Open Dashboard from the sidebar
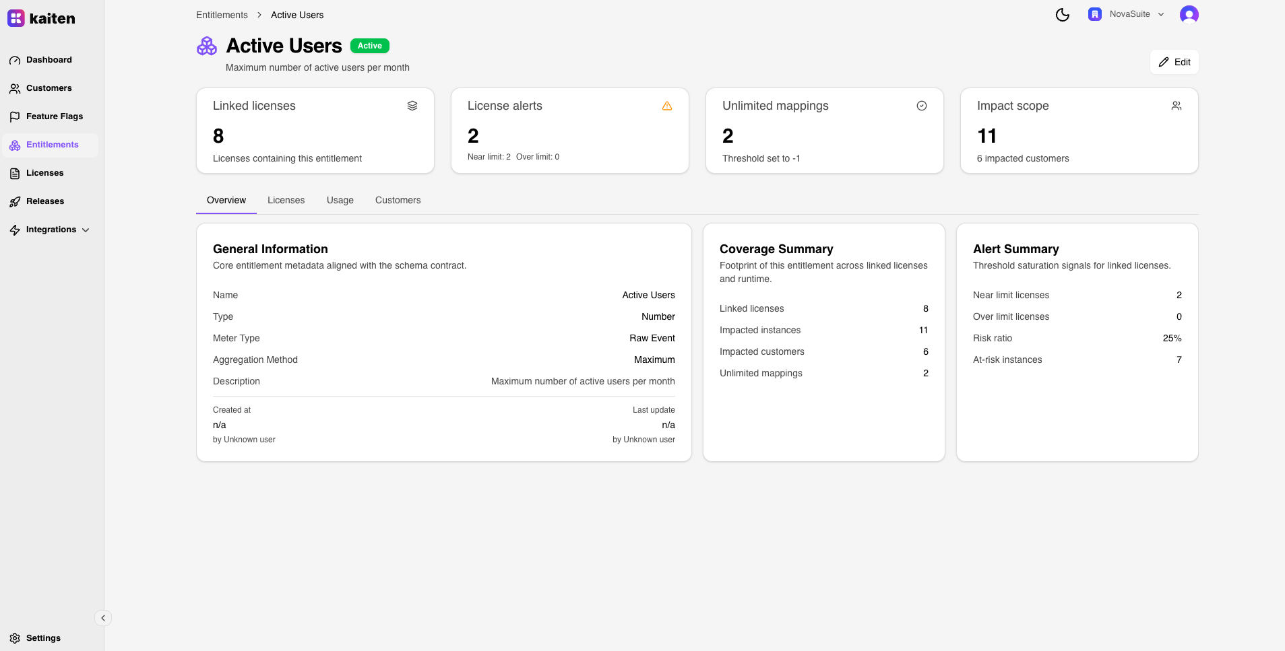Viewport: 1285px width, 651px height. tap(49, 60)
